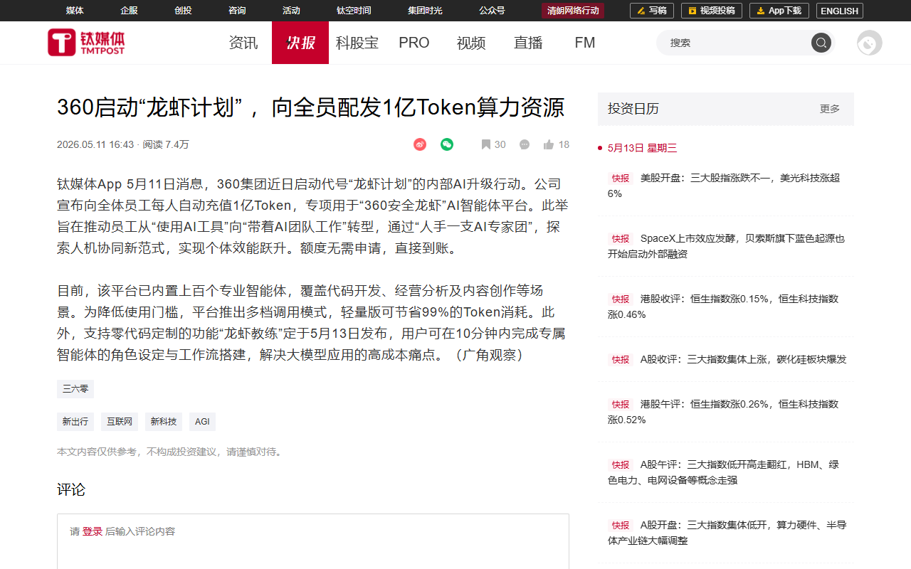Click the 三六零 tag

[75, 389]
